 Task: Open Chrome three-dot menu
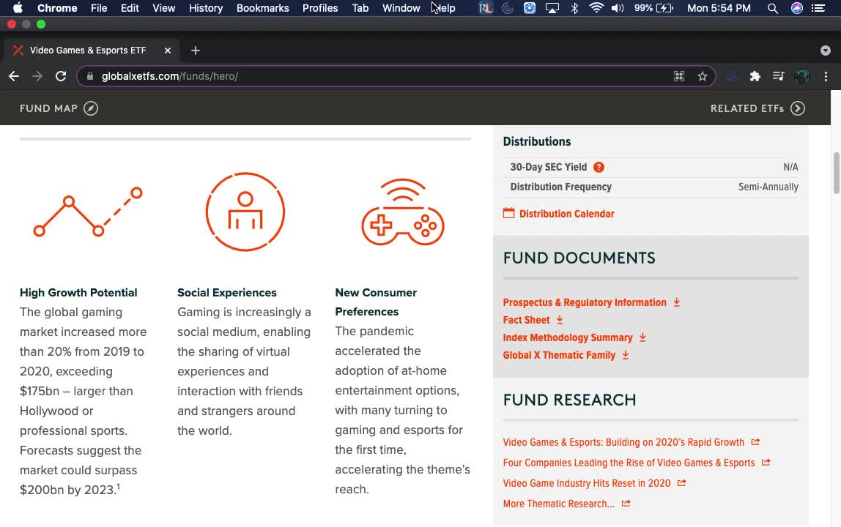tap(826, 76)
